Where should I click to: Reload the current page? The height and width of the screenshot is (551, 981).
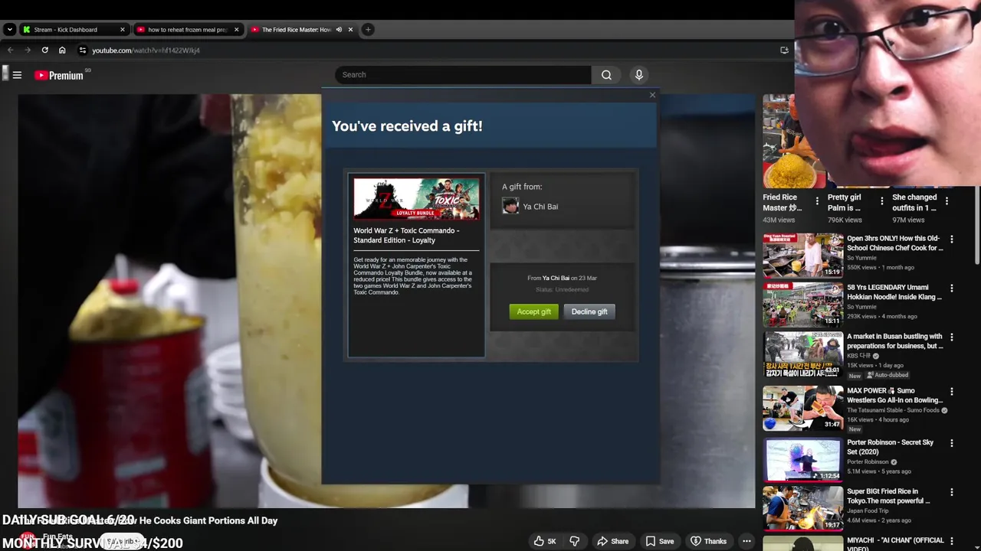44,51
